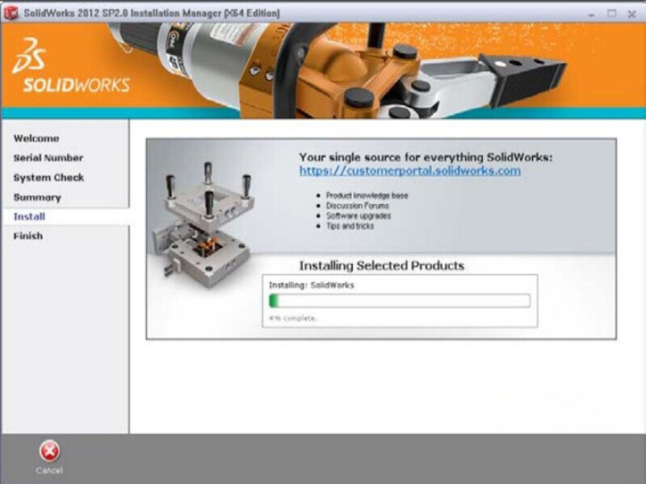Screen dimensions: 646x484
Task: Click 'Software upgrades' bullet
Action: click(x=359, y=215)
